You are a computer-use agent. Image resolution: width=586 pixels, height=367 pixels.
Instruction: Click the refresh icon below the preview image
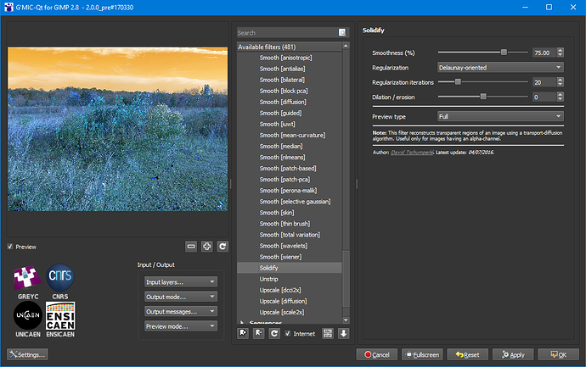[x=223, y=247]
